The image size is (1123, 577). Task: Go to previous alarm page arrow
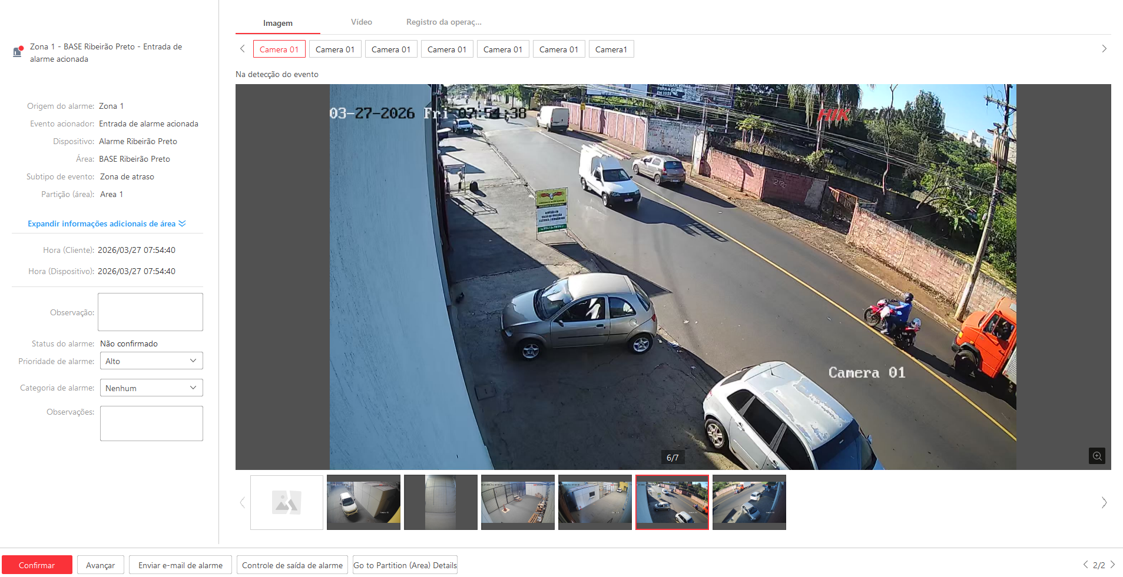tap(1085, 565)
